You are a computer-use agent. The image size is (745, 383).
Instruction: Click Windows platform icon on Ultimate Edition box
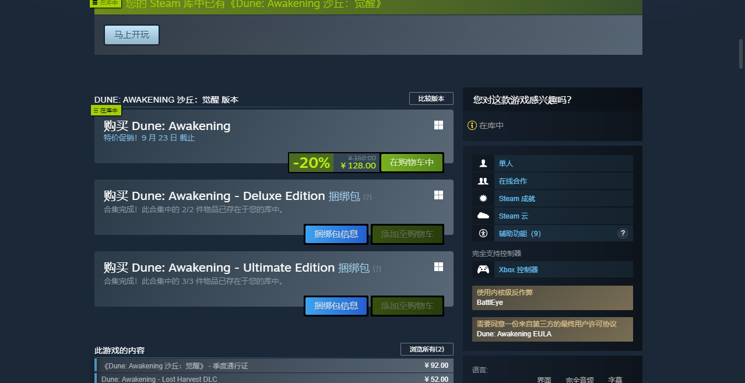[x=438, y=266]
